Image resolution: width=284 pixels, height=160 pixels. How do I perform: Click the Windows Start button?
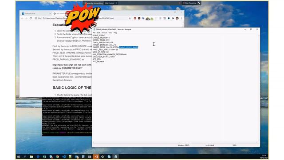[x=18, y=156]
